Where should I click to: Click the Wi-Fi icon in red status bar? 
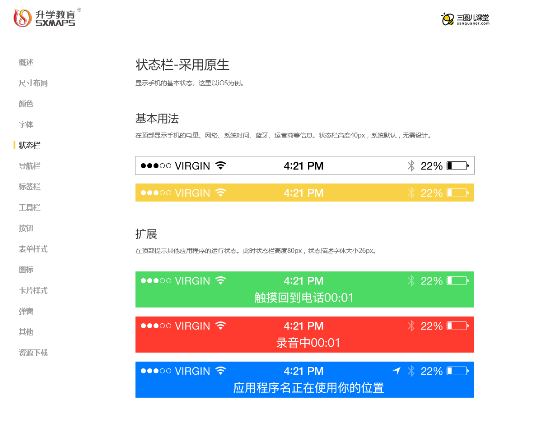pyautogui.click(x=221, y=326)
